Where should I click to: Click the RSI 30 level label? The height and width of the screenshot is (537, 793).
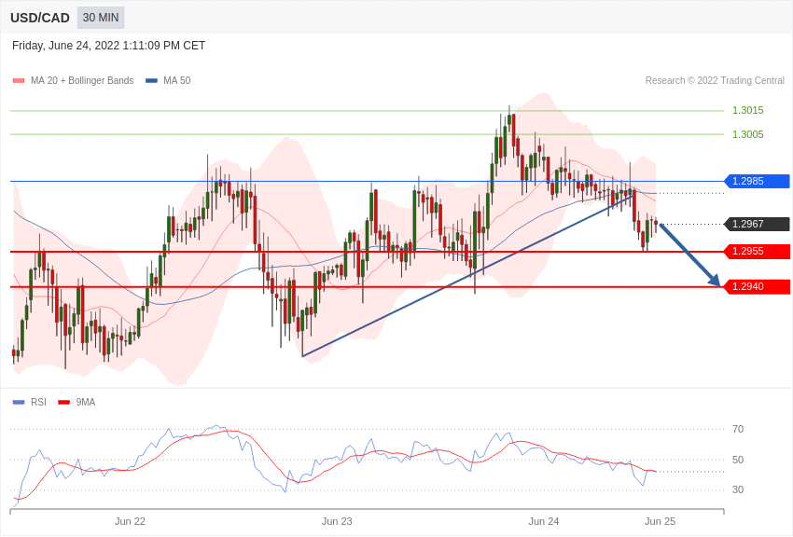pos(738,489)
